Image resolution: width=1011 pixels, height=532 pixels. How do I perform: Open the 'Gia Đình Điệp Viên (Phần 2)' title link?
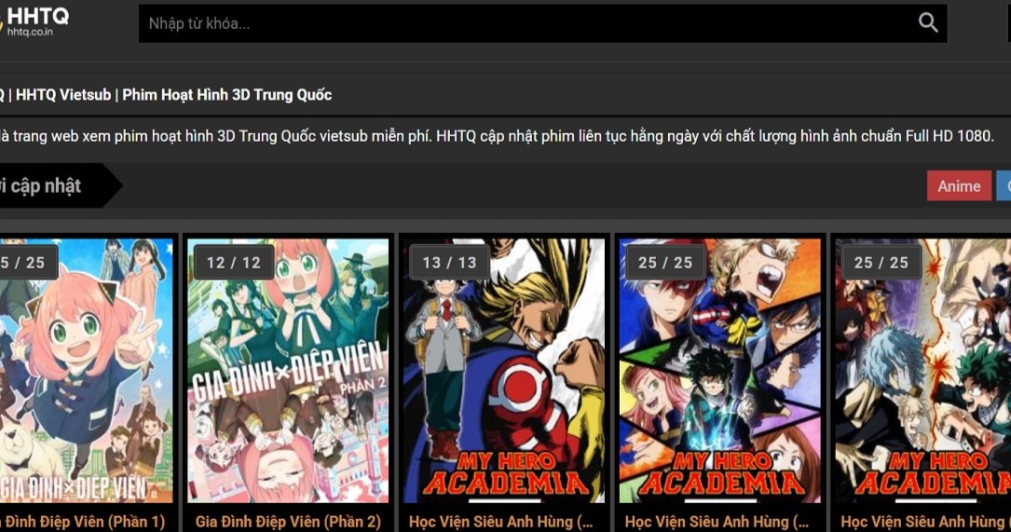(288, 521)
